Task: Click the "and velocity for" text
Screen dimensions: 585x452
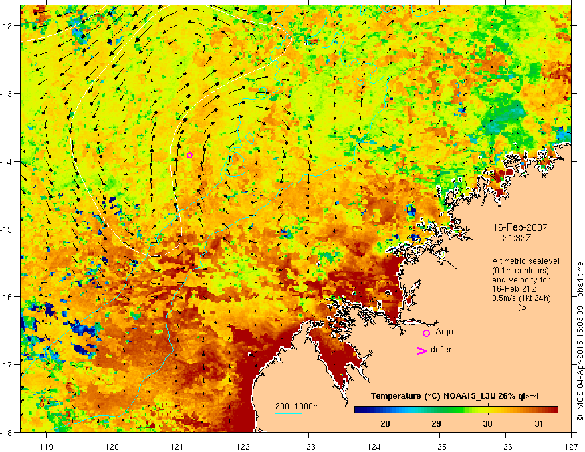Action: click(x=521, y=280)
